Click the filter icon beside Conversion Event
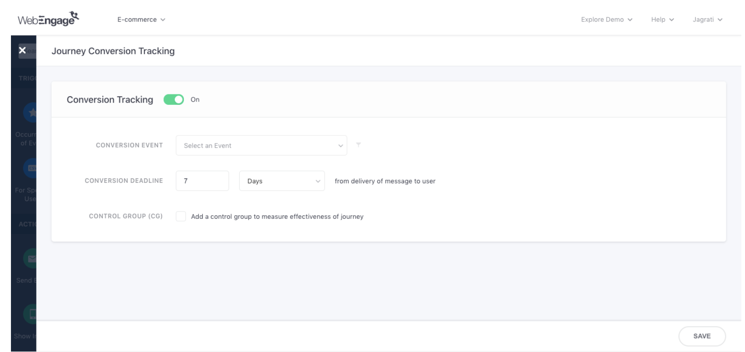The image size is (745, 352). coord(358,145)
